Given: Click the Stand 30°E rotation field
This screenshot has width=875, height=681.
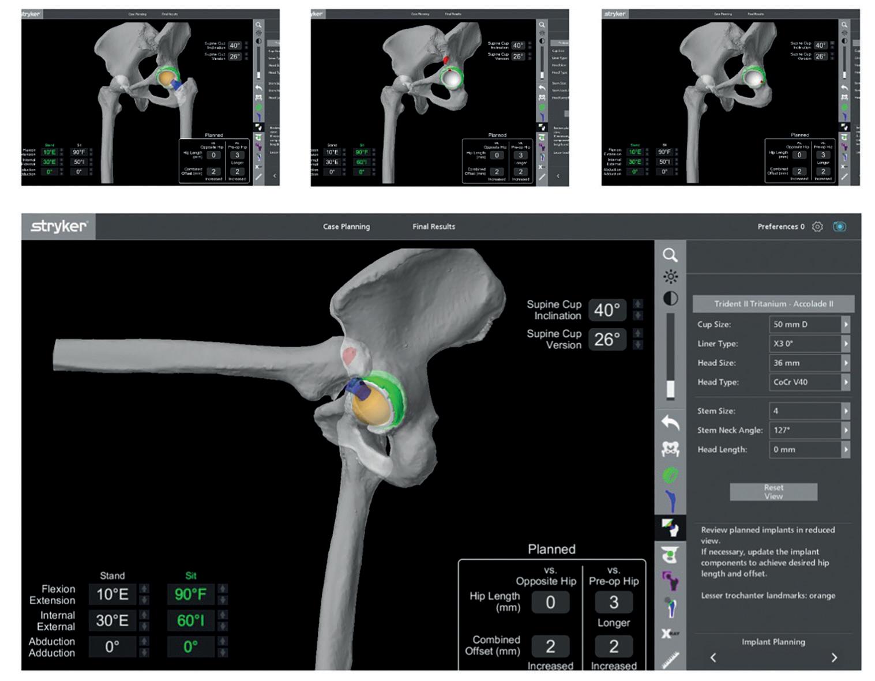Looking at the screenshot, I should coord(112,620).
